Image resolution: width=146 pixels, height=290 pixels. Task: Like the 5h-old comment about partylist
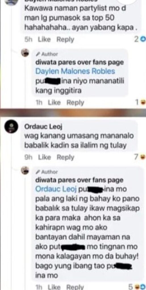pyautogui.click(x=44, y=39)
